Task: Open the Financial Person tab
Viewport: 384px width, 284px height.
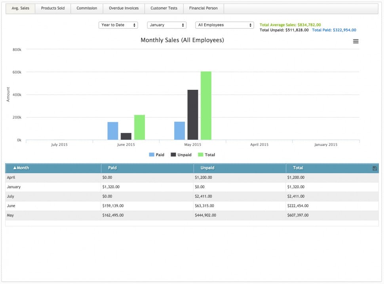Action: coord(203,8)
